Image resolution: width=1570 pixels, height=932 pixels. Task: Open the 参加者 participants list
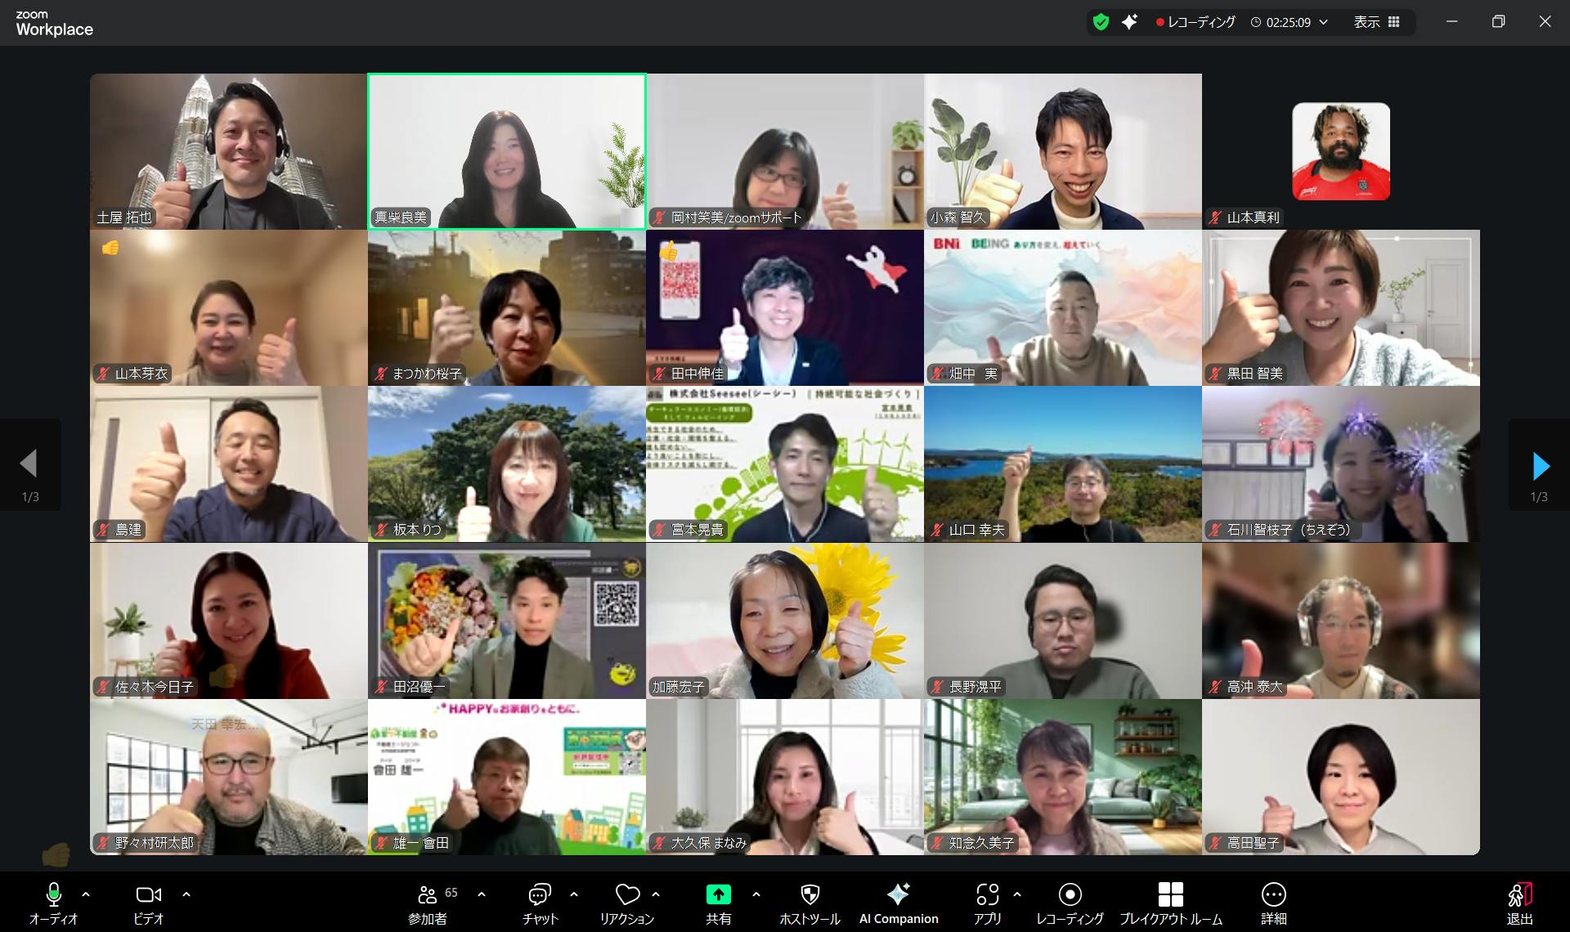(x=428, y=895)
